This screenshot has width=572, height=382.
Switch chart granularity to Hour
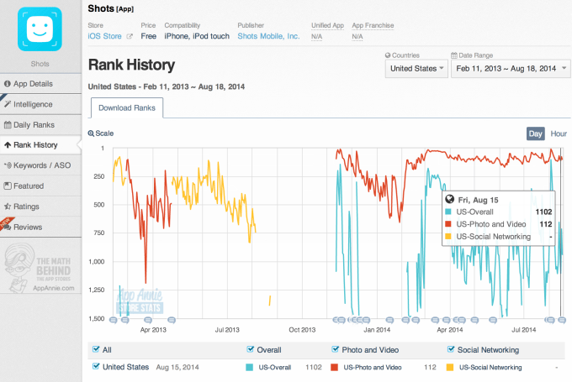point(559,133)
